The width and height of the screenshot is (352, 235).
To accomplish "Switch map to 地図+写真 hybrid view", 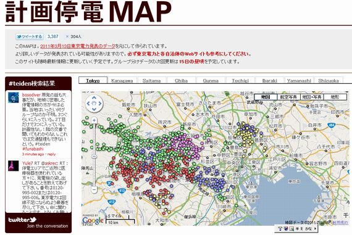I will pyautogui.click(x=312, y=97).
